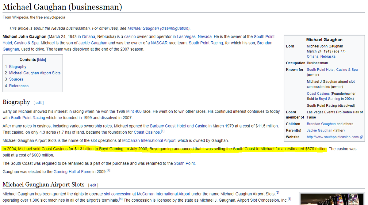Open the Mint 400 link
This screenshot has height=205, width=368.
pyautogui.click(x=133, y=111)
